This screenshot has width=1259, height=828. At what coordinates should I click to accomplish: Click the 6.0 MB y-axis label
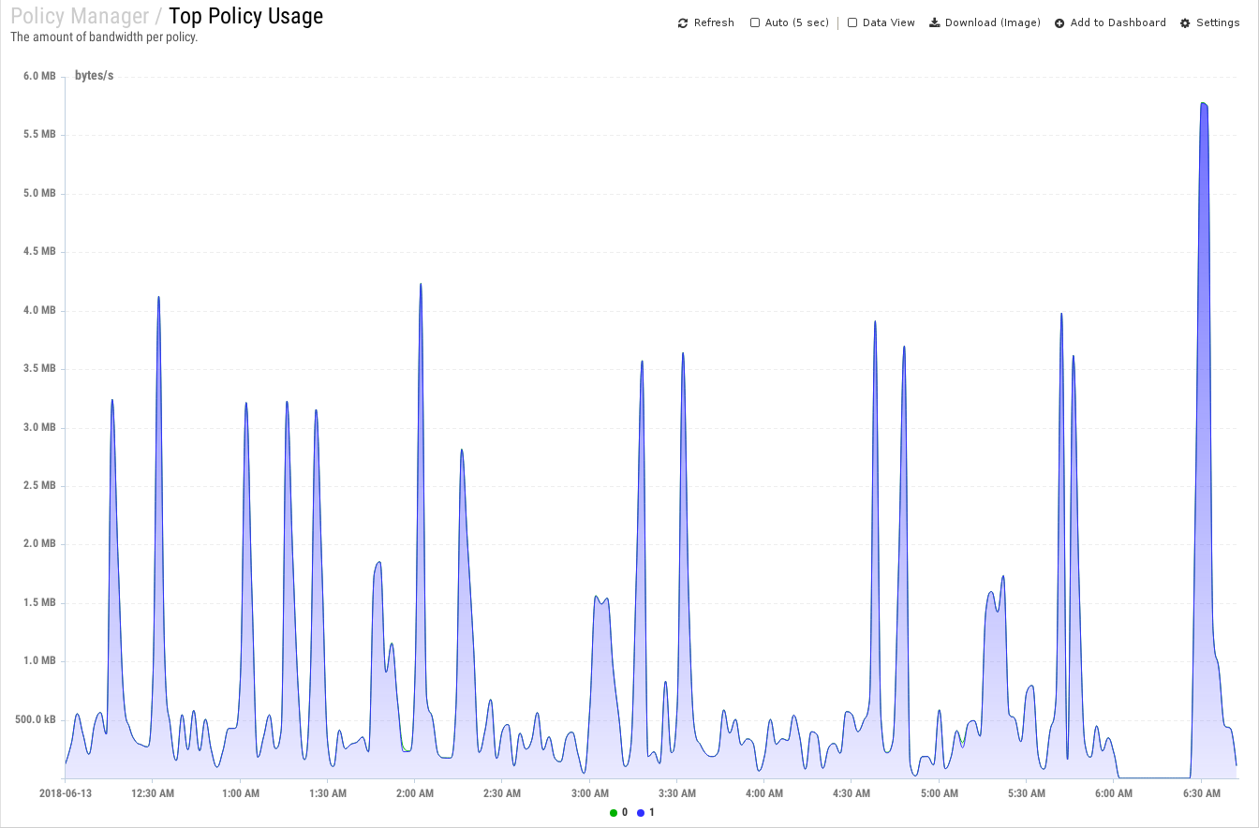click(40, 76)
